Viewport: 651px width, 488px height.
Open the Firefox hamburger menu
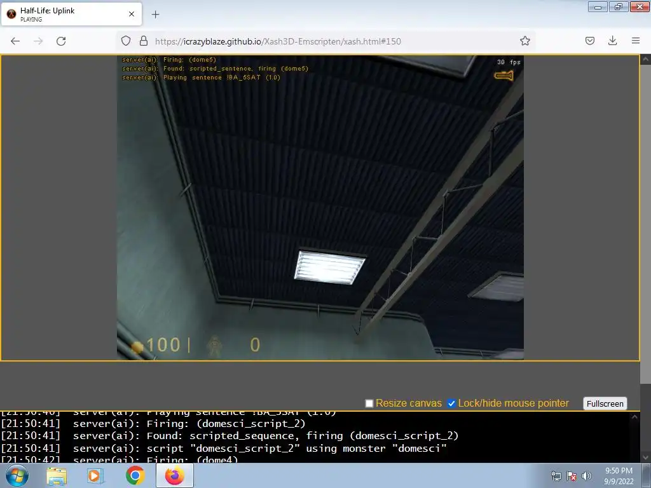pyautogui.click(x=636, y=41)
